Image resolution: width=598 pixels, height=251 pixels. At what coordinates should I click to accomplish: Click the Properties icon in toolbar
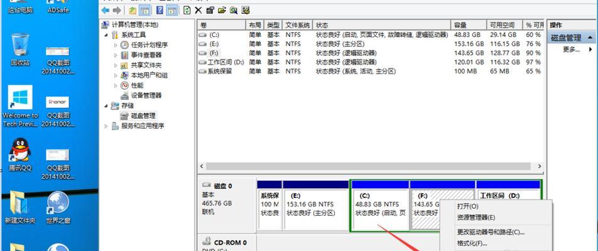(210, 10)
